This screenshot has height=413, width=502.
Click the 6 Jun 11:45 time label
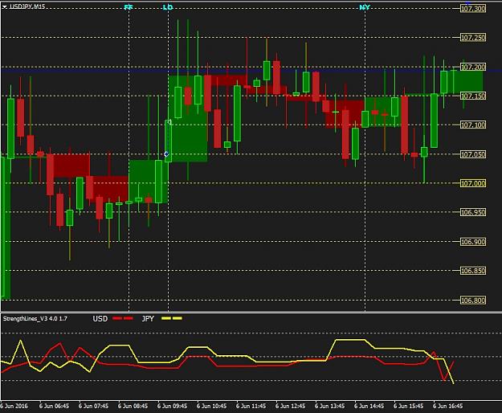coord(251,406)
